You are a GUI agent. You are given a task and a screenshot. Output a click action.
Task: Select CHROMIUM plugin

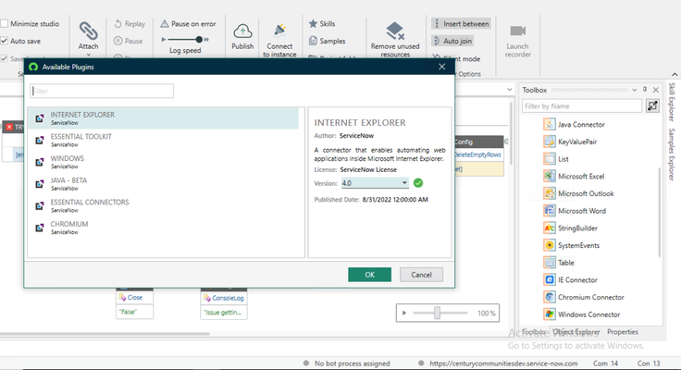point(163,228)
